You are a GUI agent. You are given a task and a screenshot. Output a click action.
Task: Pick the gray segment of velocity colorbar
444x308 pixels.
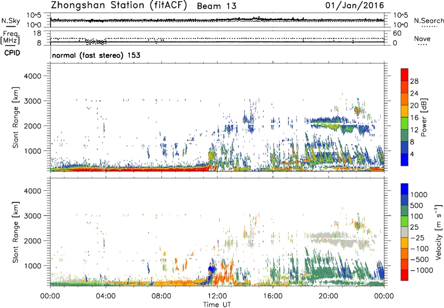coord(405,232)
